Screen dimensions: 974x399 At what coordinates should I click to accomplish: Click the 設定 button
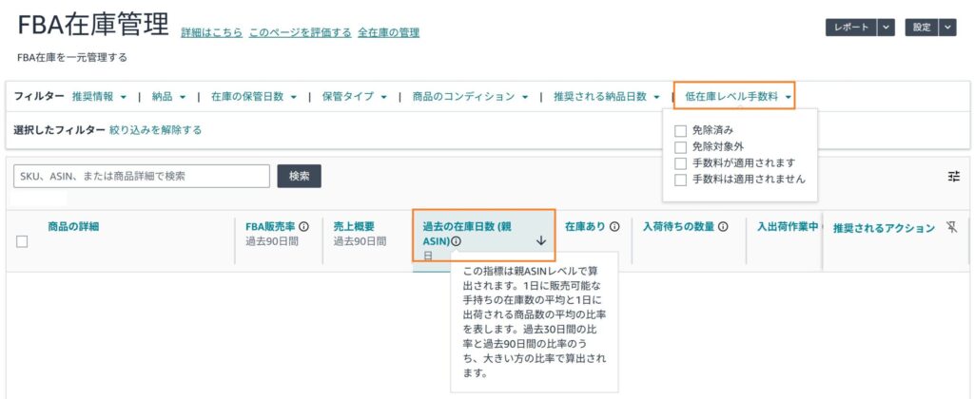point(922,28)
